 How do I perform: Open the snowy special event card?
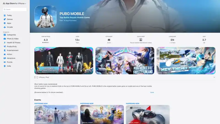tap(56, 115)
